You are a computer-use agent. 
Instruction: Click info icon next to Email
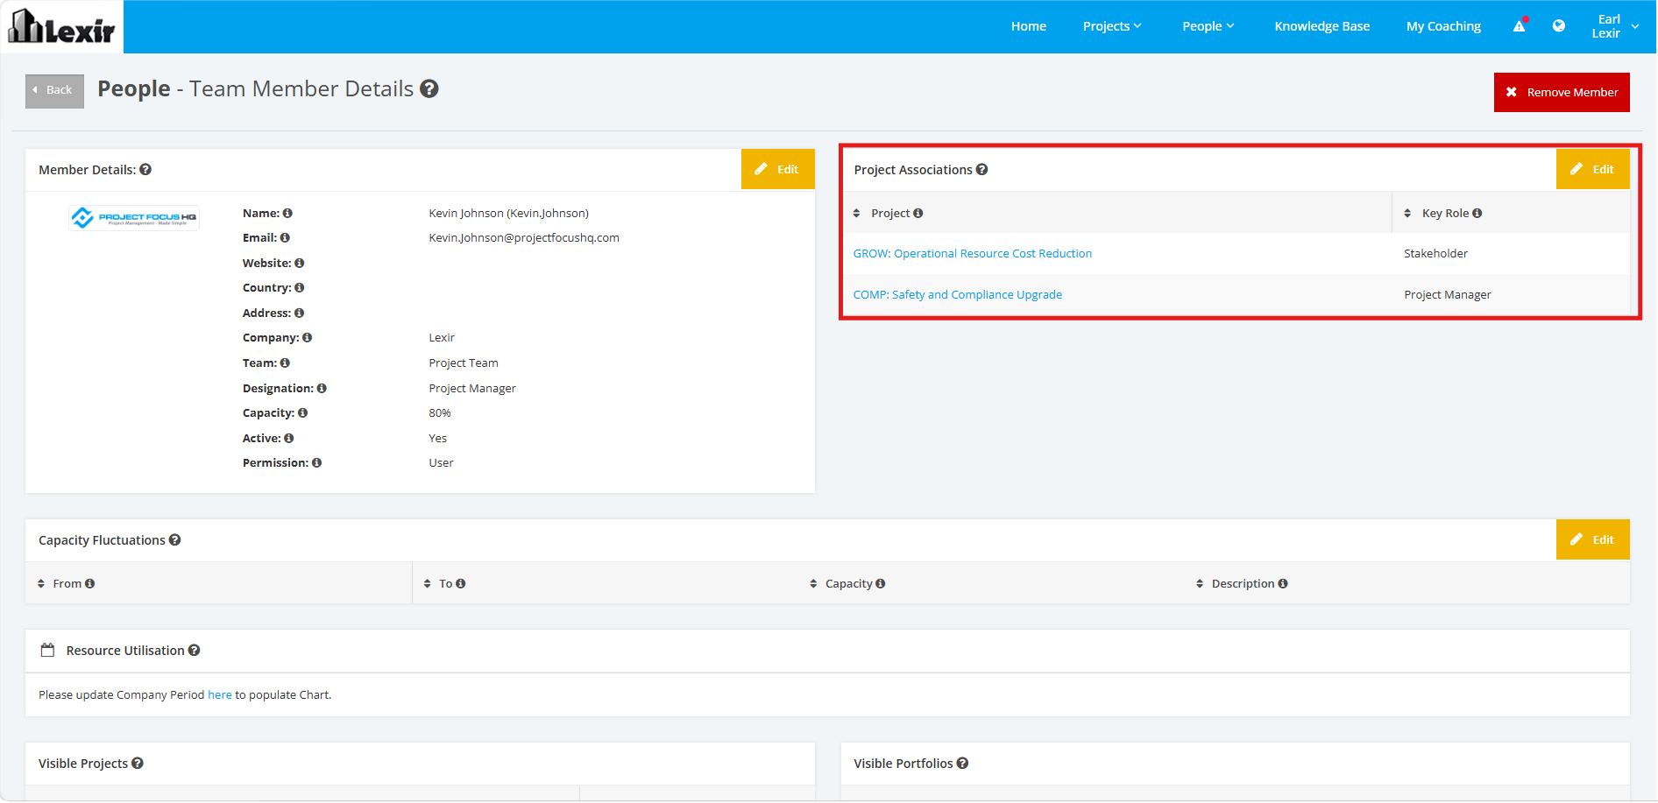click(285, 238)
